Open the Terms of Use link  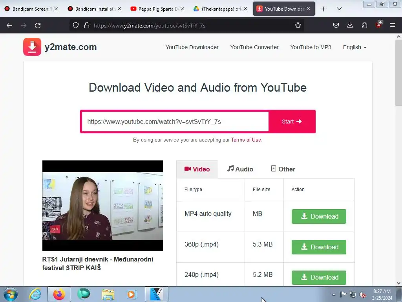[246, 140]
